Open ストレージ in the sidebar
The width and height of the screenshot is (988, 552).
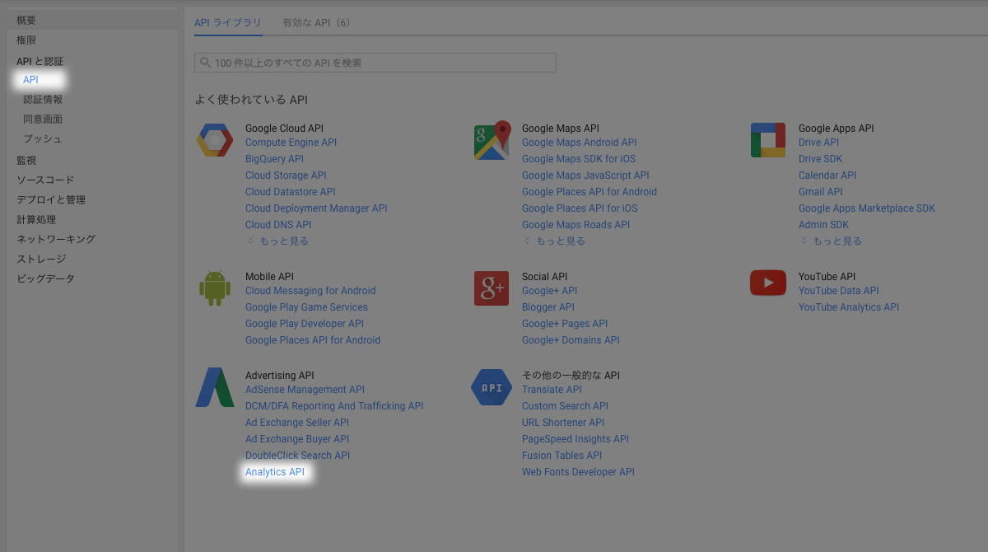click(x=41, y=259)
